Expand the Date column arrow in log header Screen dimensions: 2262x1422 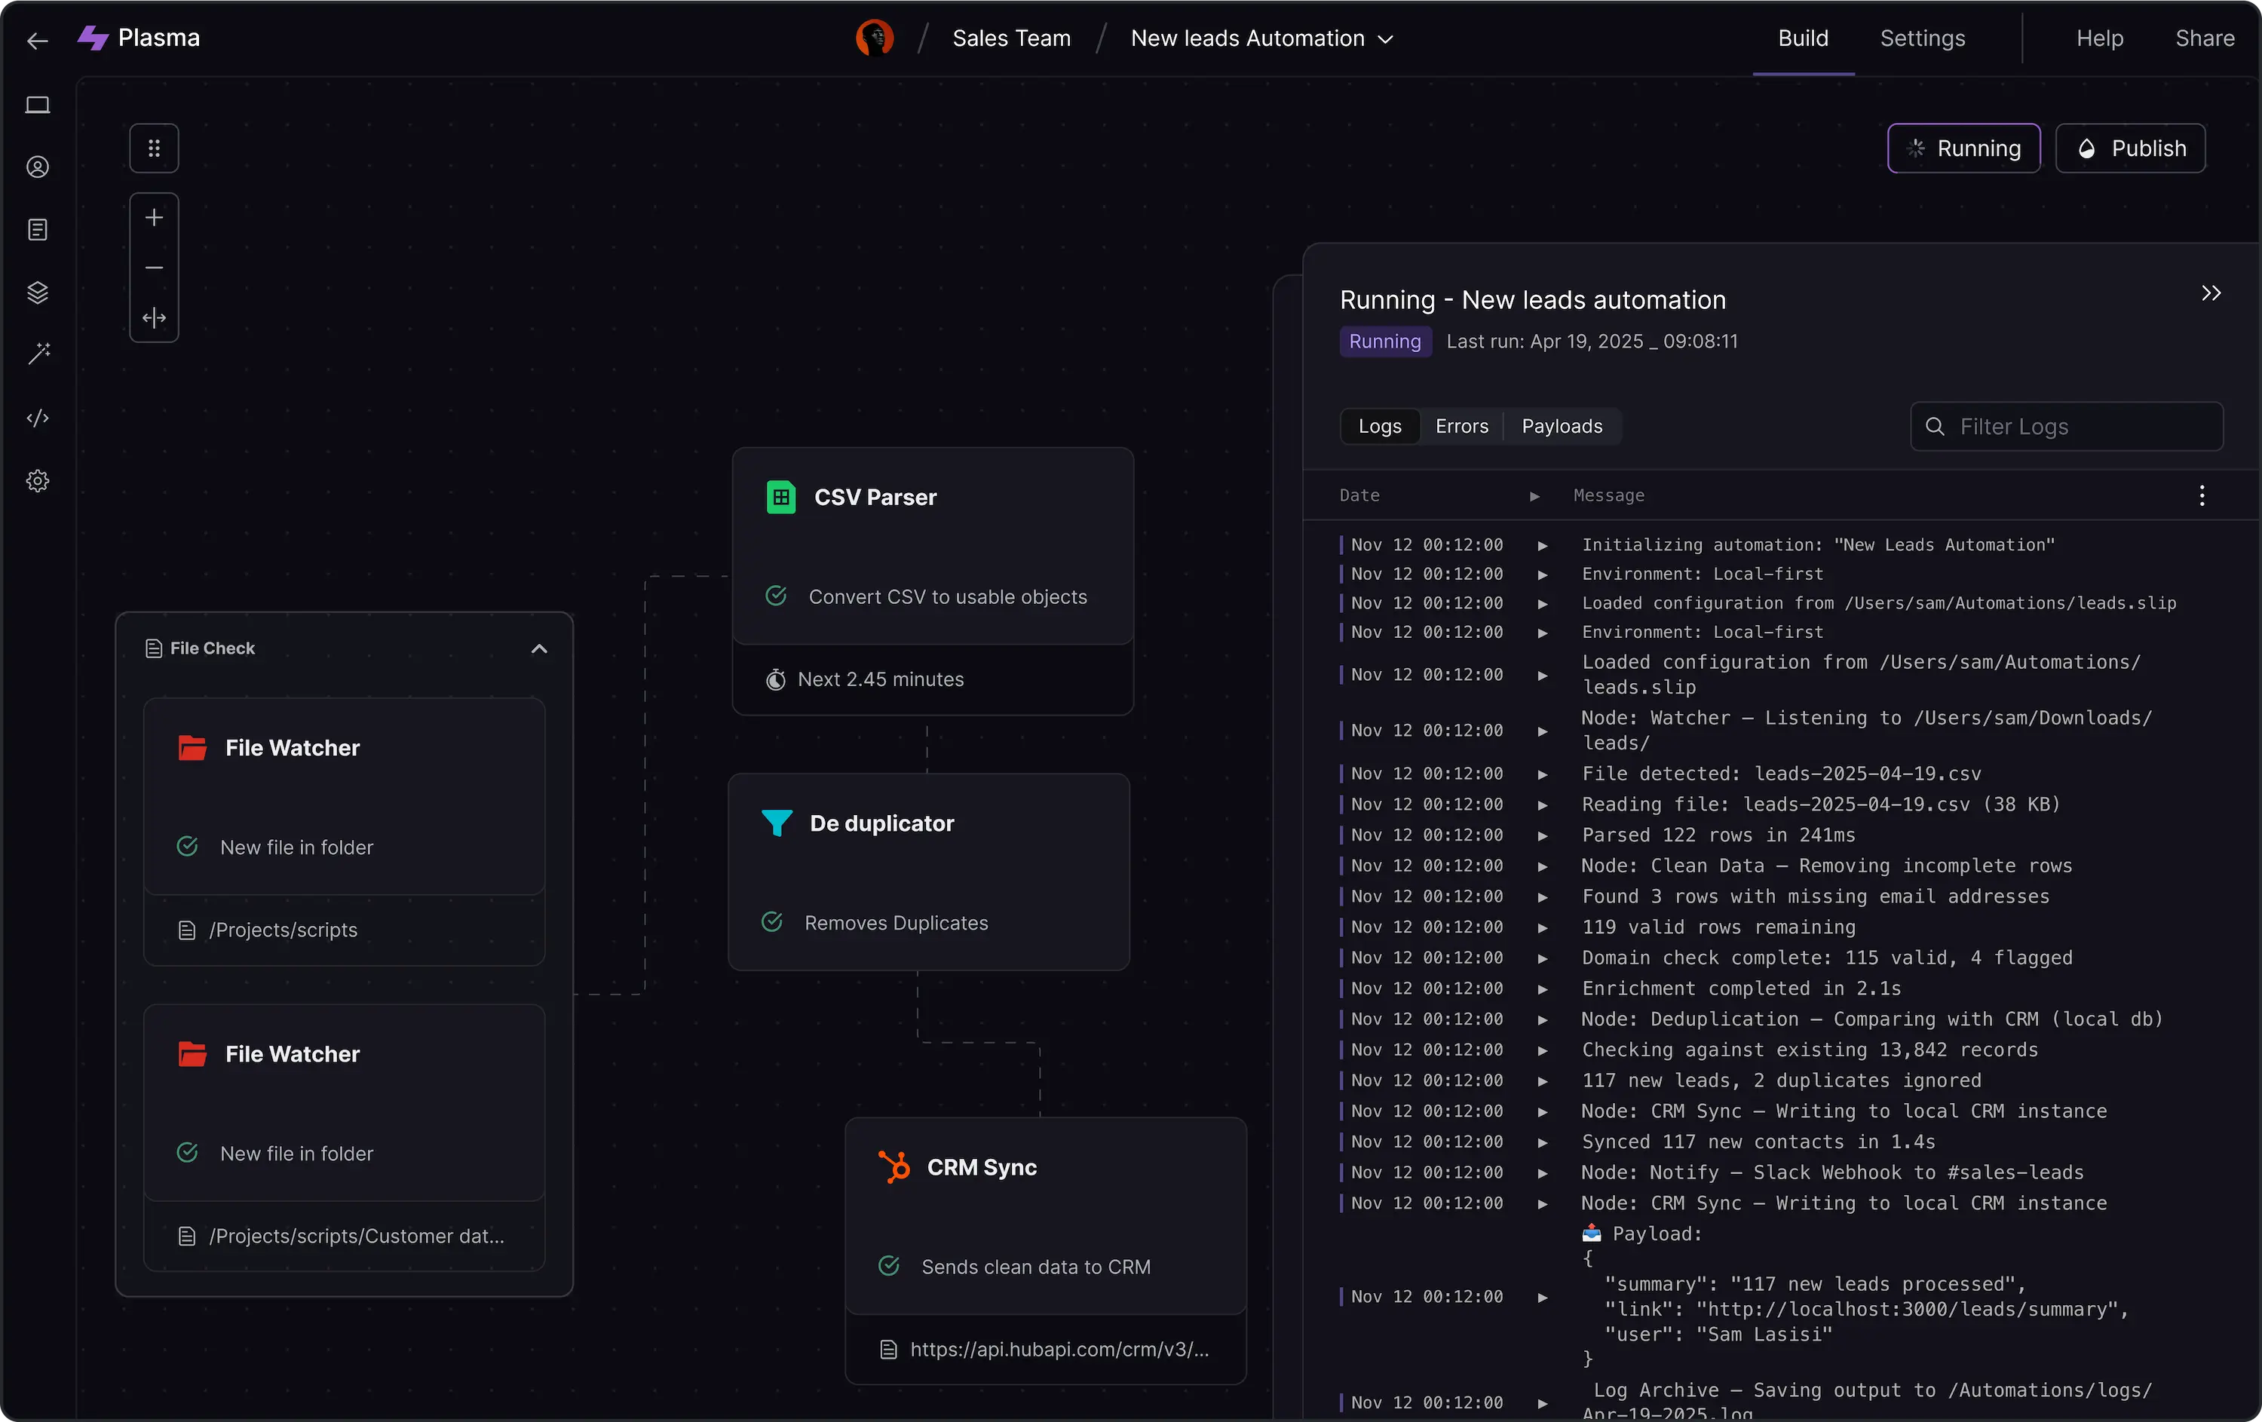[1535, 495]
